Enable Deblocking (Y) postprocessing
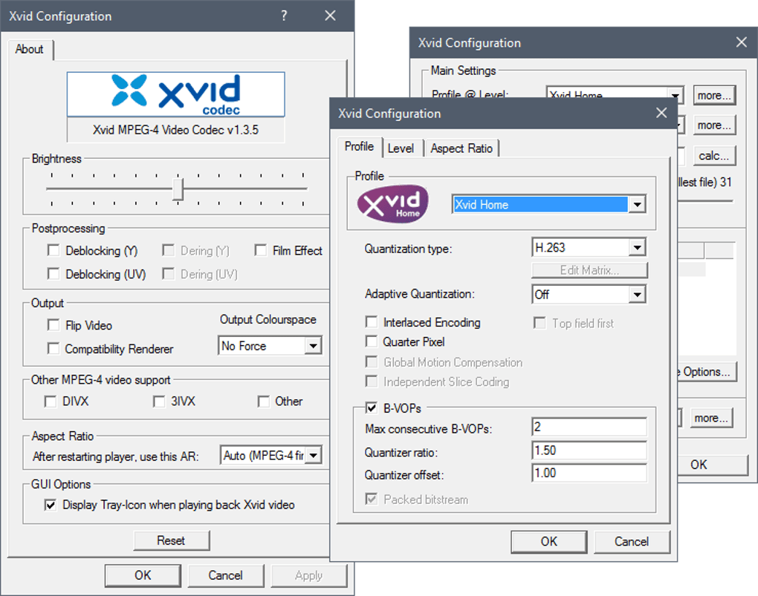This screenshot has width=758, height=596. pos(54,250)
